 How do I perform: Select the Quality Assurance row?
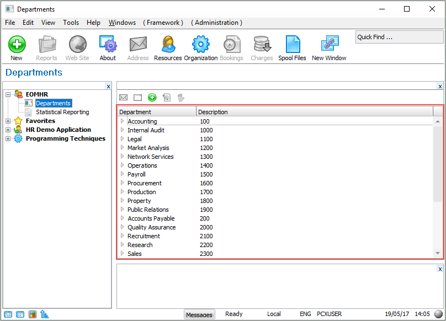click(275, 227)
